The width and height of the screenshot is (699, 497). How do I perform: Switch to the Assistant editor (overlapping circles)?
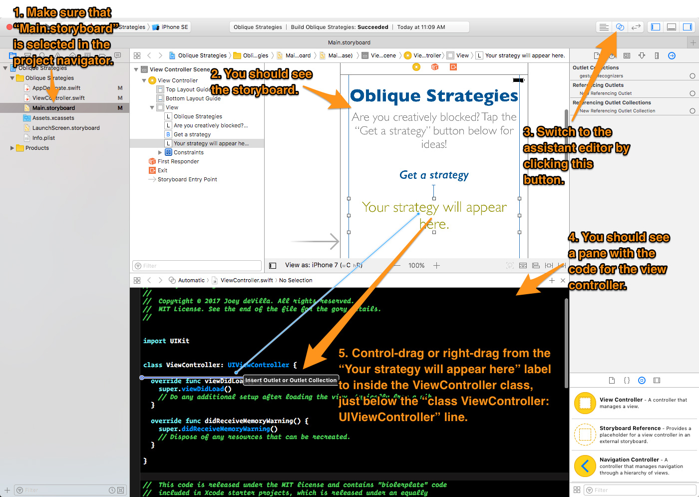pyautogui.click(x=620, y=27)
